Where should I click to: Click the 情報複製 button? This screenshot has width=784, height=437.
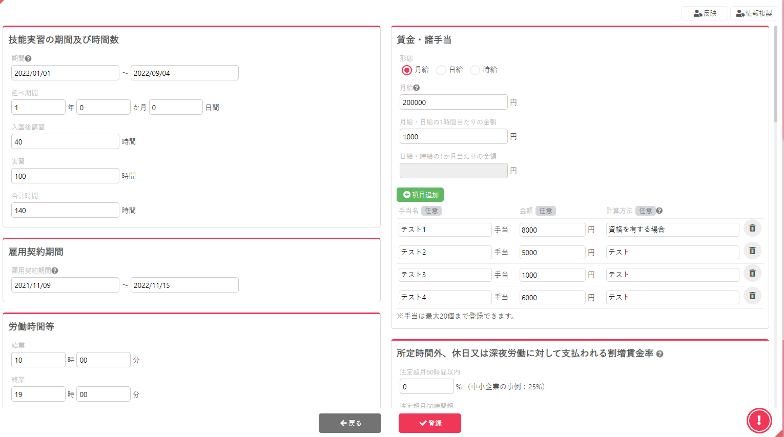pos(753,13)
